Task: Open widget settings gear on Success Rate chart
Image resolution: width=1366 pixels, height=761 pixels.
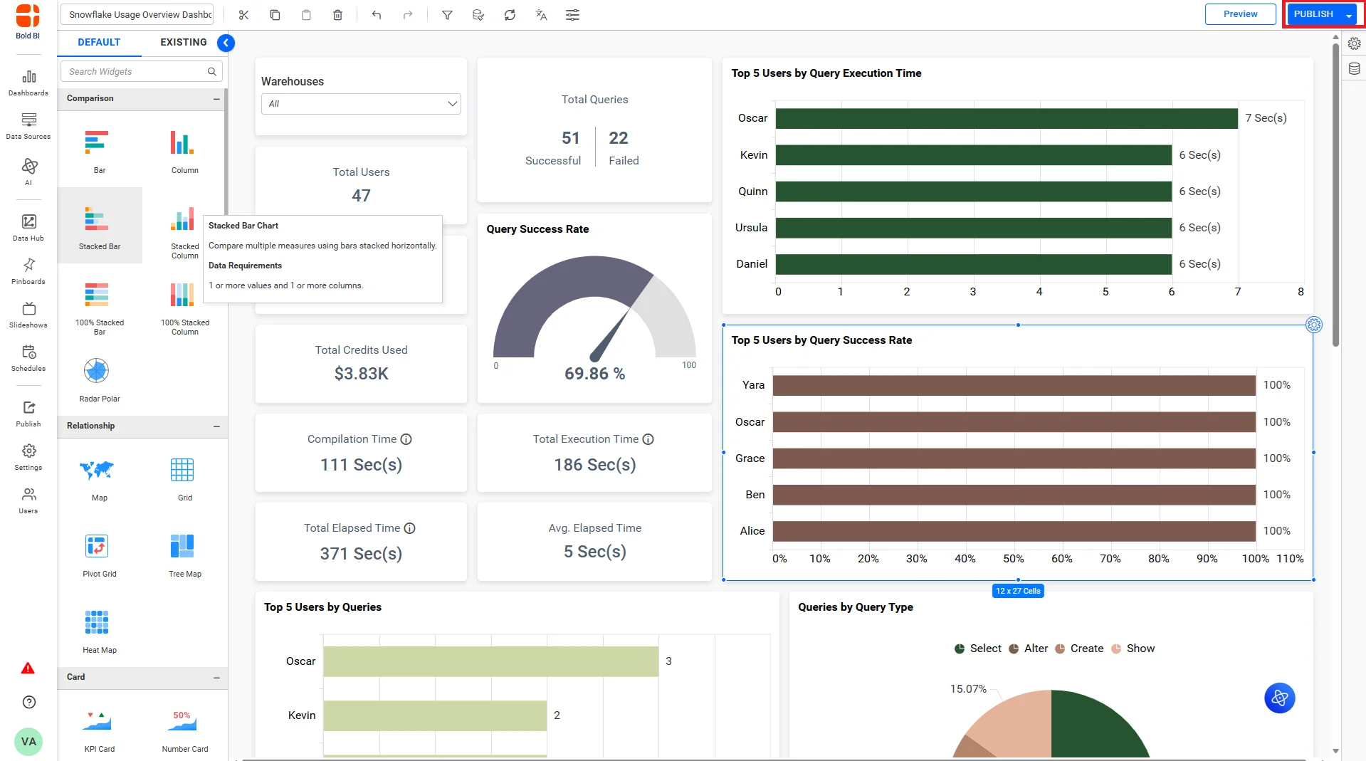Action: (x=1314, y=325)
